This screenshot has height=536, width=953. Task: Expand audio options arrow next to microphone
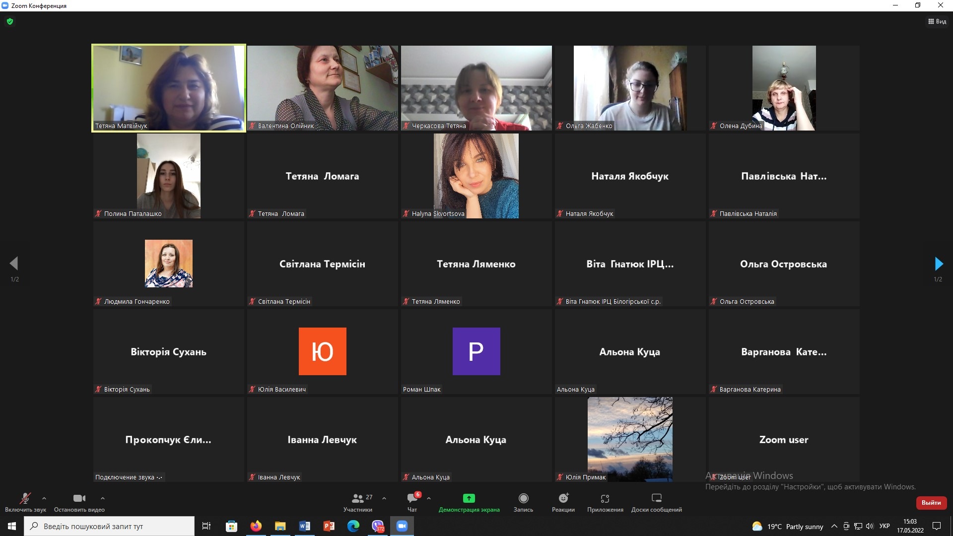[x=44, y=498]
